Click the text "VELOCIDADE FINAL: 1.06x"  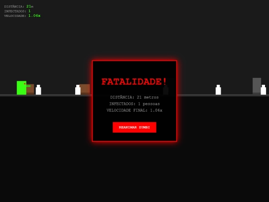point(134,110)
